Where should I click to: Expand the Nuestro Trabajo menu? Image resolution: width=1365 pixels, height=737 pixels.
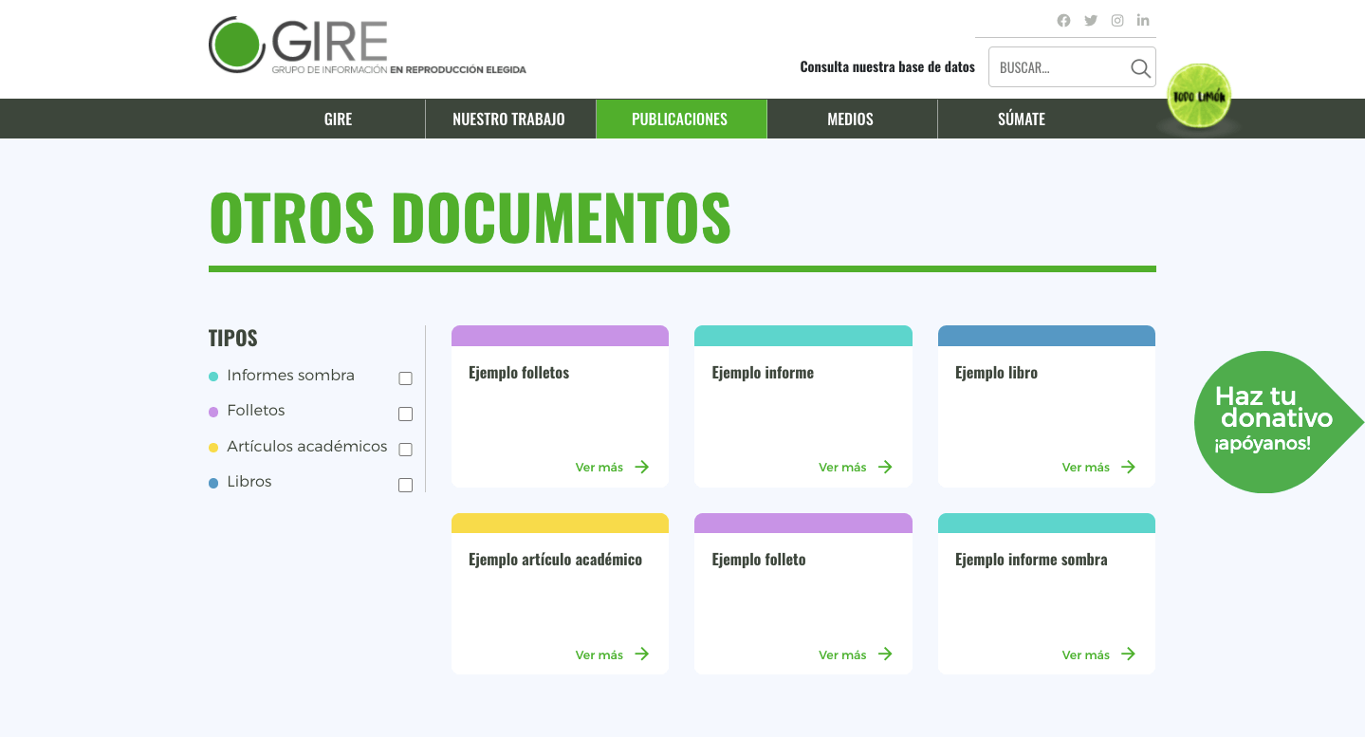point(508,120)
